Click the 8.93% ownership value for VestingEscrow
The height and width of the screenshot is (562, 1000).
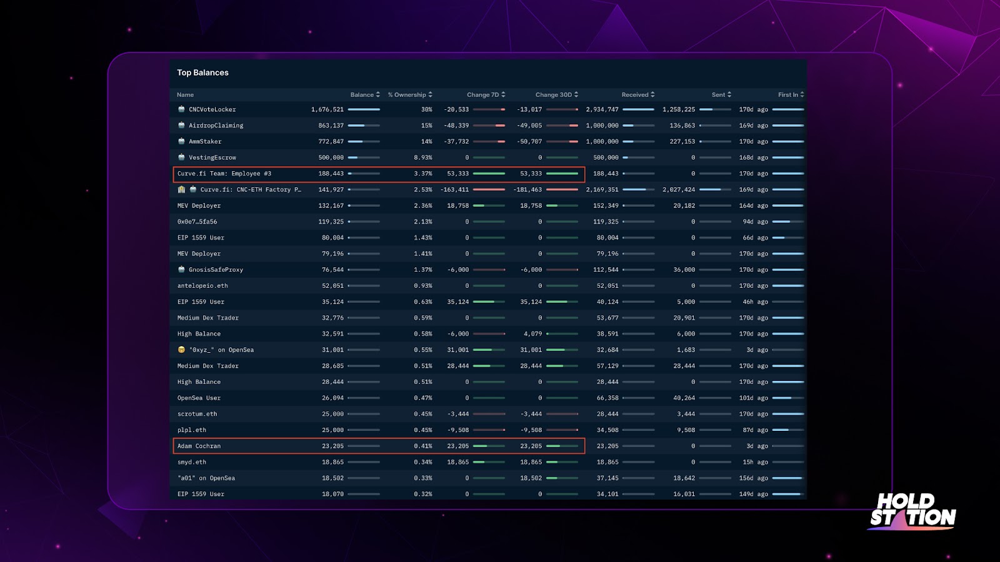tap(423, 158)
